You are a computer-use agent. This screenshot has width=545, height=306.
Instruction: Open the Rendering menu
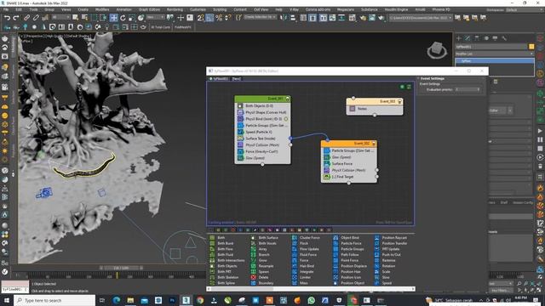[x=175, y=9]
